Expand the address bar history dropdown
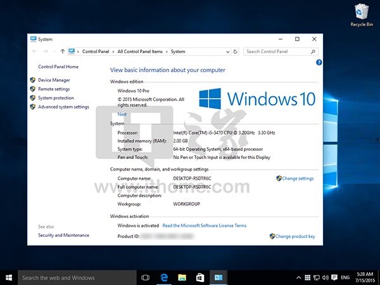 [227, 51]
